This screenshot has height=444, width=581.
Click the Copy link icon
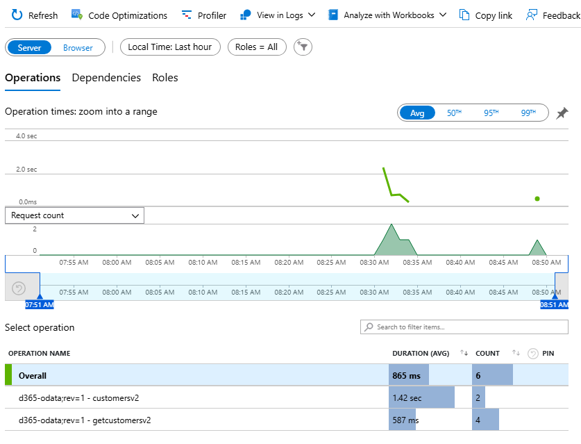pos(463,15)
